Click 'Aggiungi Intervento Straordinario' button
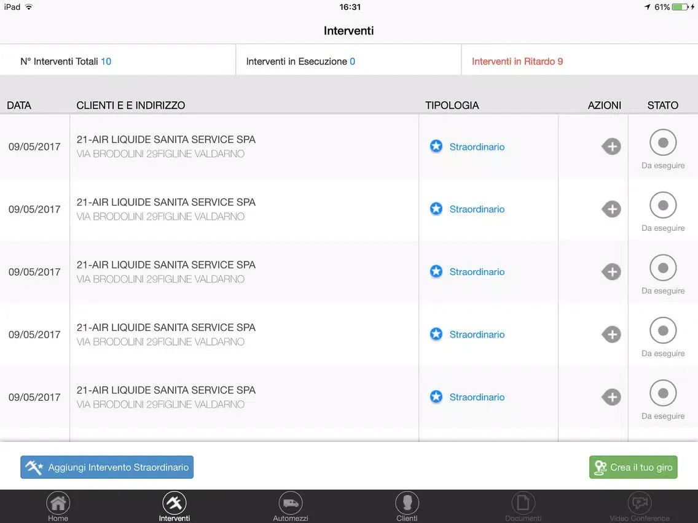 coord(107,467)
